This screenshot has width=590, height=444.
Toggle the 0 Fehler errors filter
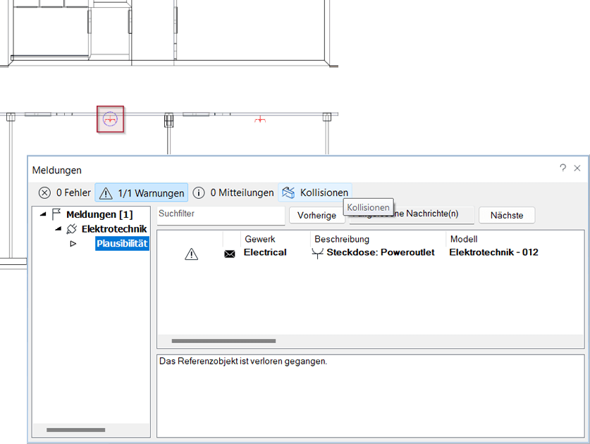point(64,192)
